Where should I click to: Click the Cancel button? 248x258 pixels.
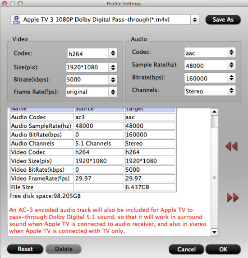click(186, 249)
